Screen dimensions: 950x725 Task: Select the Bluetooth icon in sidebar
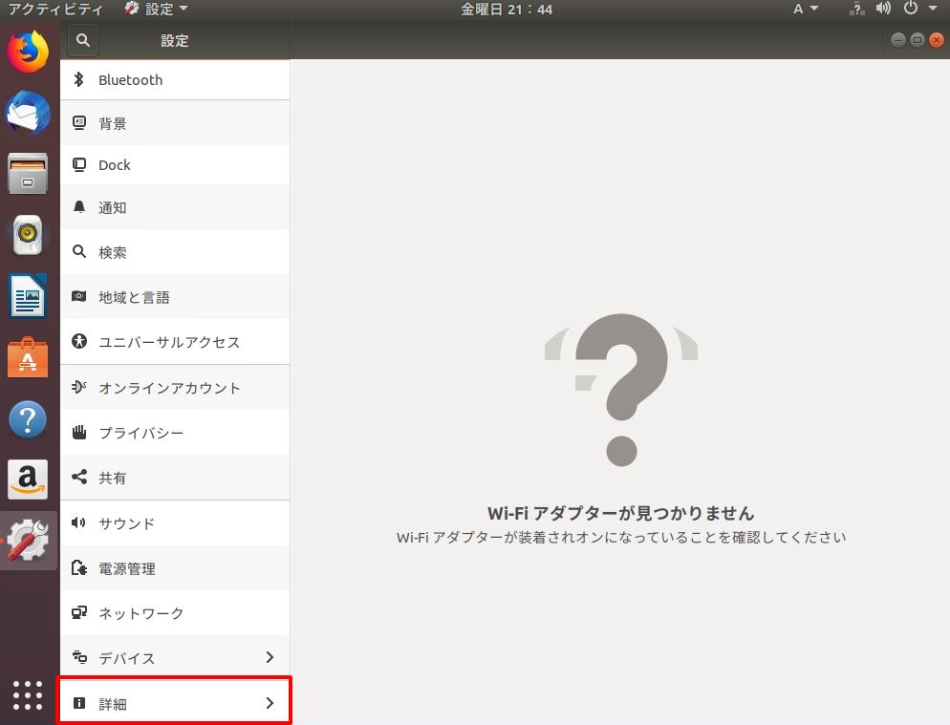coord(78,79)
